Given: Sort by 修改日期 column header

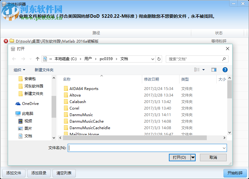Looking at the screenshot, I should [x=152, y=79].
